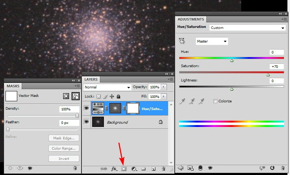Click the Add layer mask icon

pyautogui.click(x=124, y=169)
